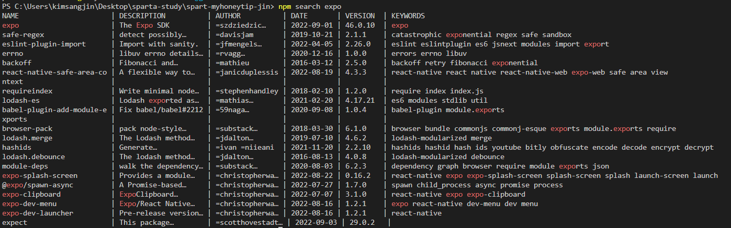Click the keywords 'catastrophic exponential regex safe sandbox'
Image resolution: width=731 pixels, height=228 pixels.
point(481,34)
